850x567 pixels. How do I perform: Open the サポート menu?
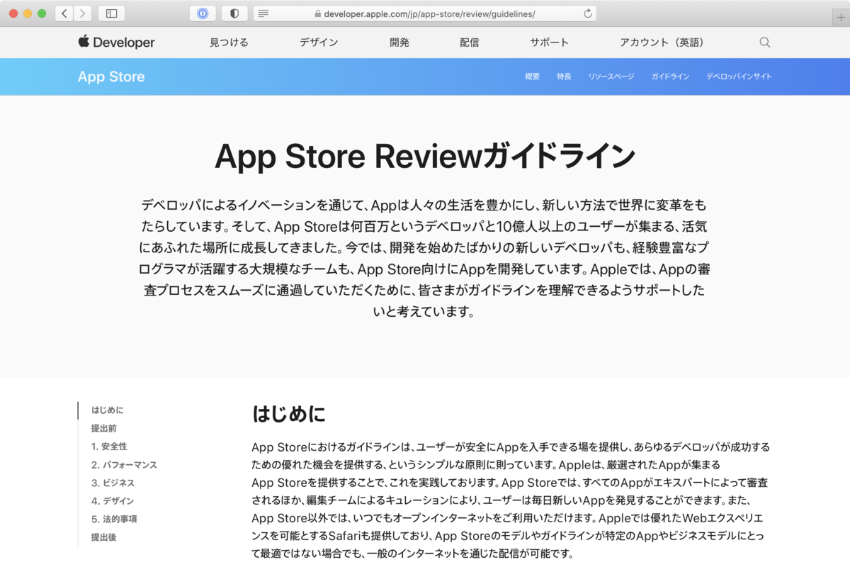(550, 43)
